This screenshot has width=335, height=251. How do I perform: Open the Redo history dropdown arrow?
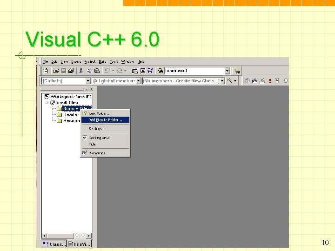tap(126, 71)
